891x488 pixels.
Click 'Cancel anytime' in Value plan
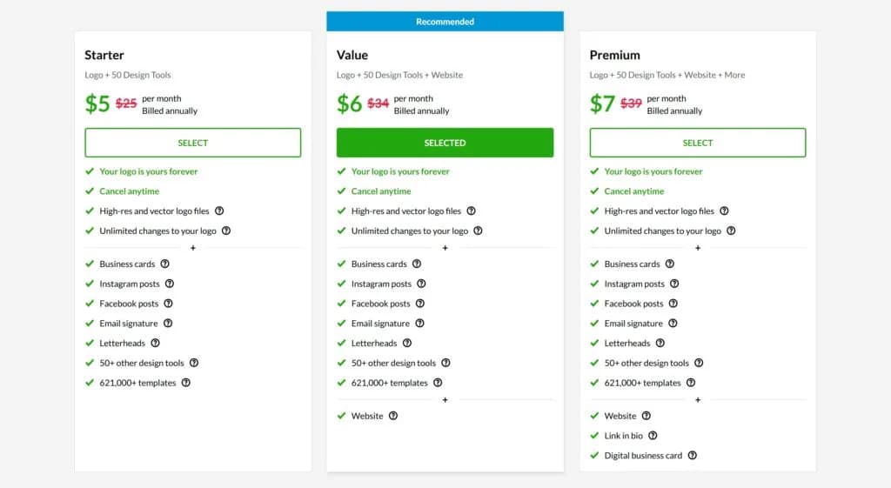coord(381,191)
